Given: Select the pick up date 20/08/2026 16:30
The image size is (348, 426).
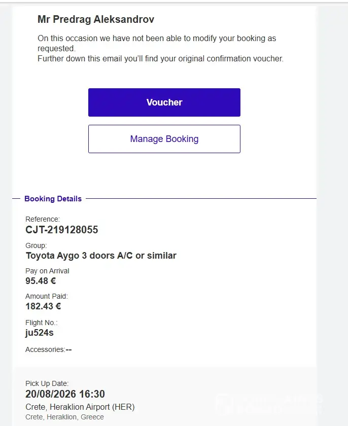Looking at the screenshot, I should click(65, 394).
